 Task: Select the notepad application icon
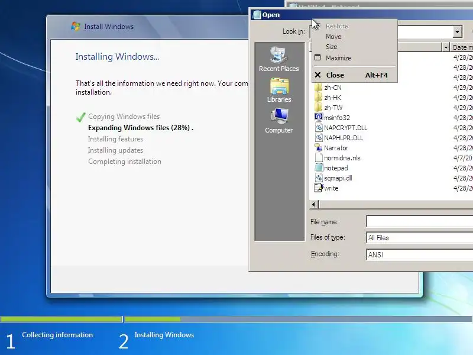point(319,168)
